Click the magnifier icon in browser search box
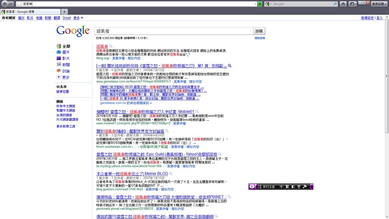 pyautogui.click(x=335, y=4)
